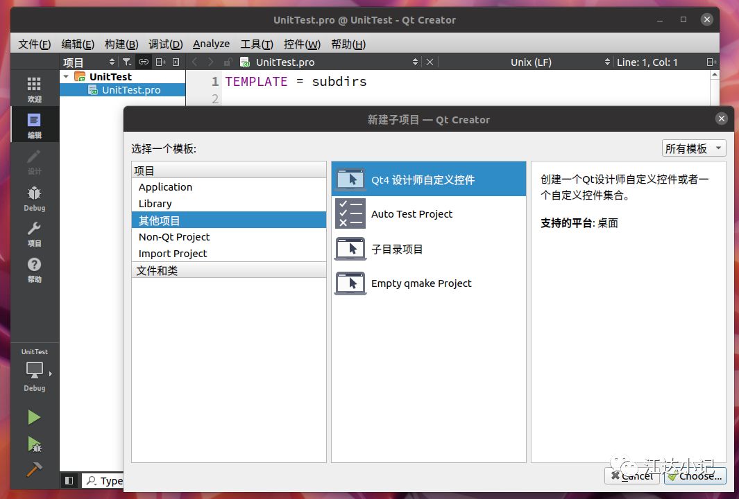
Task: Maximize the Qt Creator window
Action: coord(683,19)
